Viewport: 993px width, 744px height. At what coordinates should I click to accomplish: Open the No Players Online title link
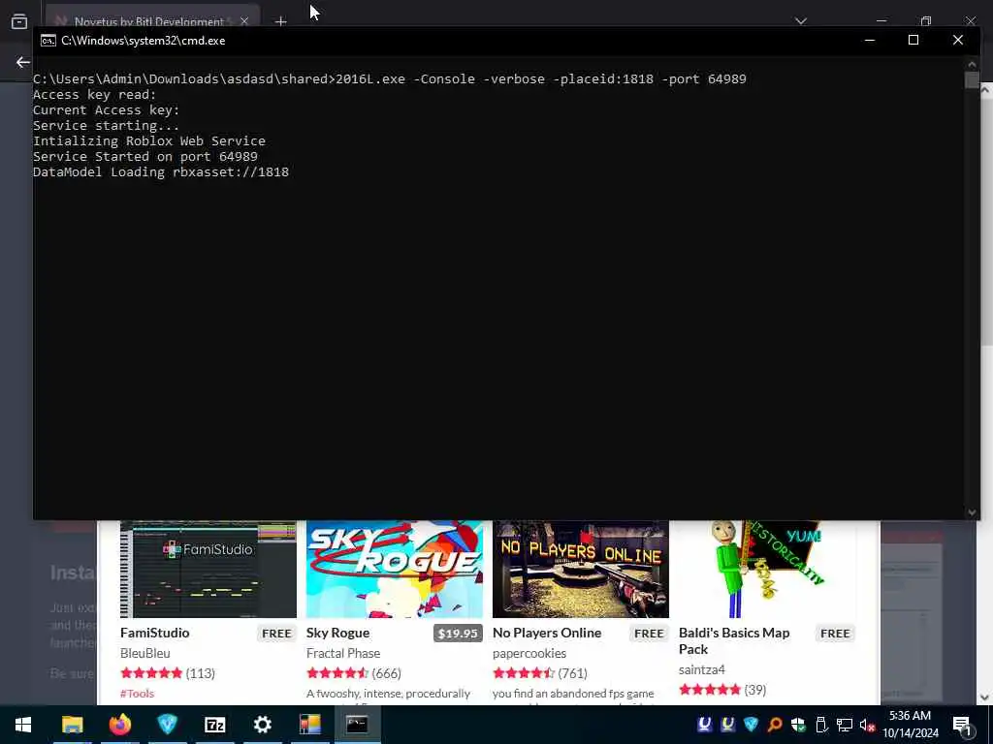(547, 633)
